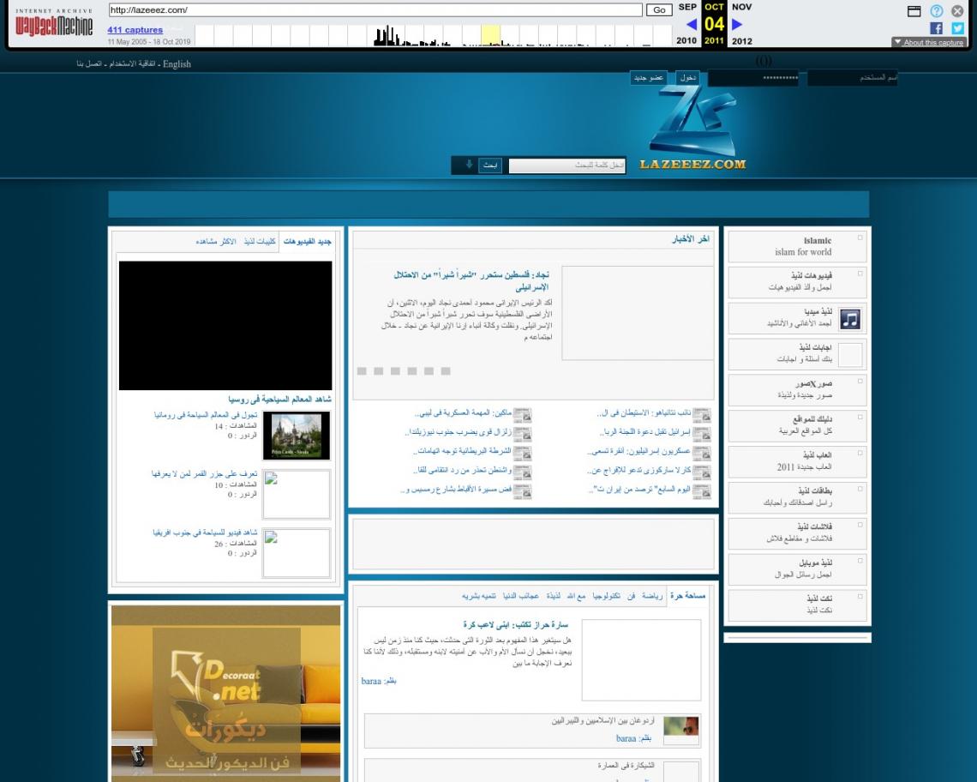977x782 pixels.
Task: Open the 411 captures link
Action: [135, 29]
